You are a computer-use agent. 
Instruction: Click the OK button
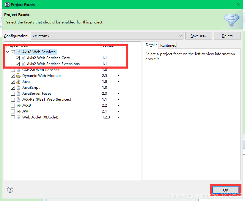pos(226,190)
